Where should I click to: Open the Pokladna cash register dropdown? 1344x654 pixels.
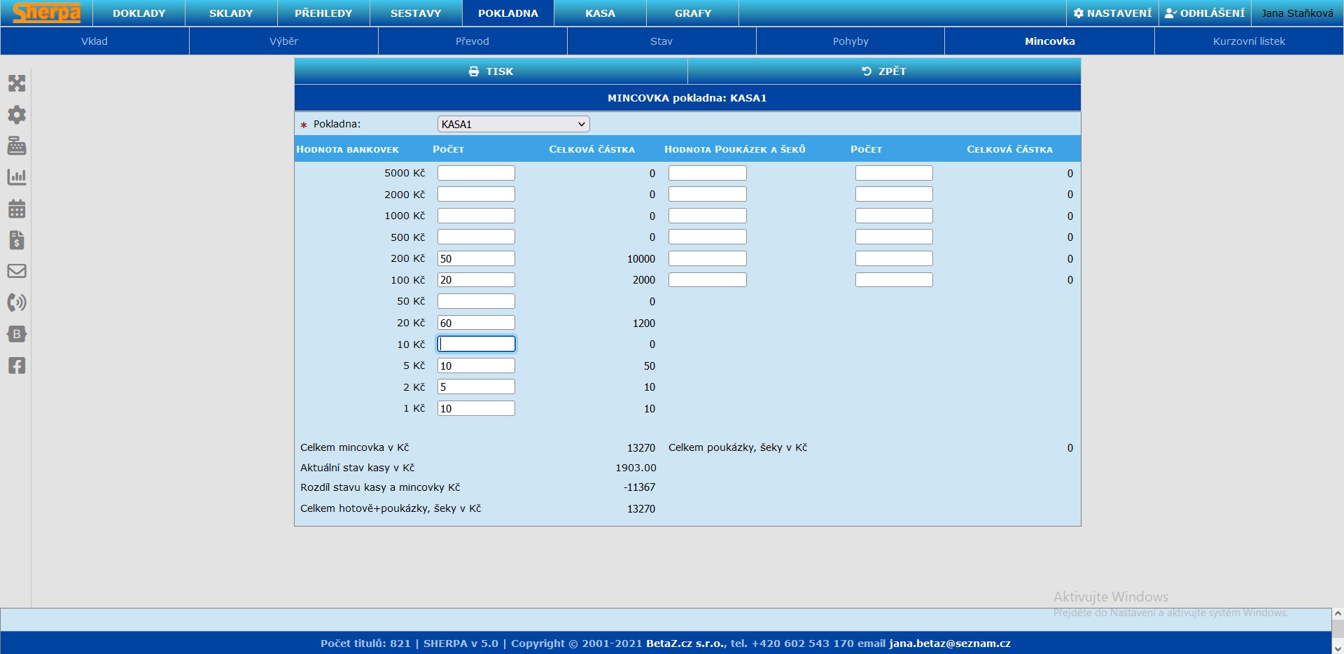tap(513, 125)
